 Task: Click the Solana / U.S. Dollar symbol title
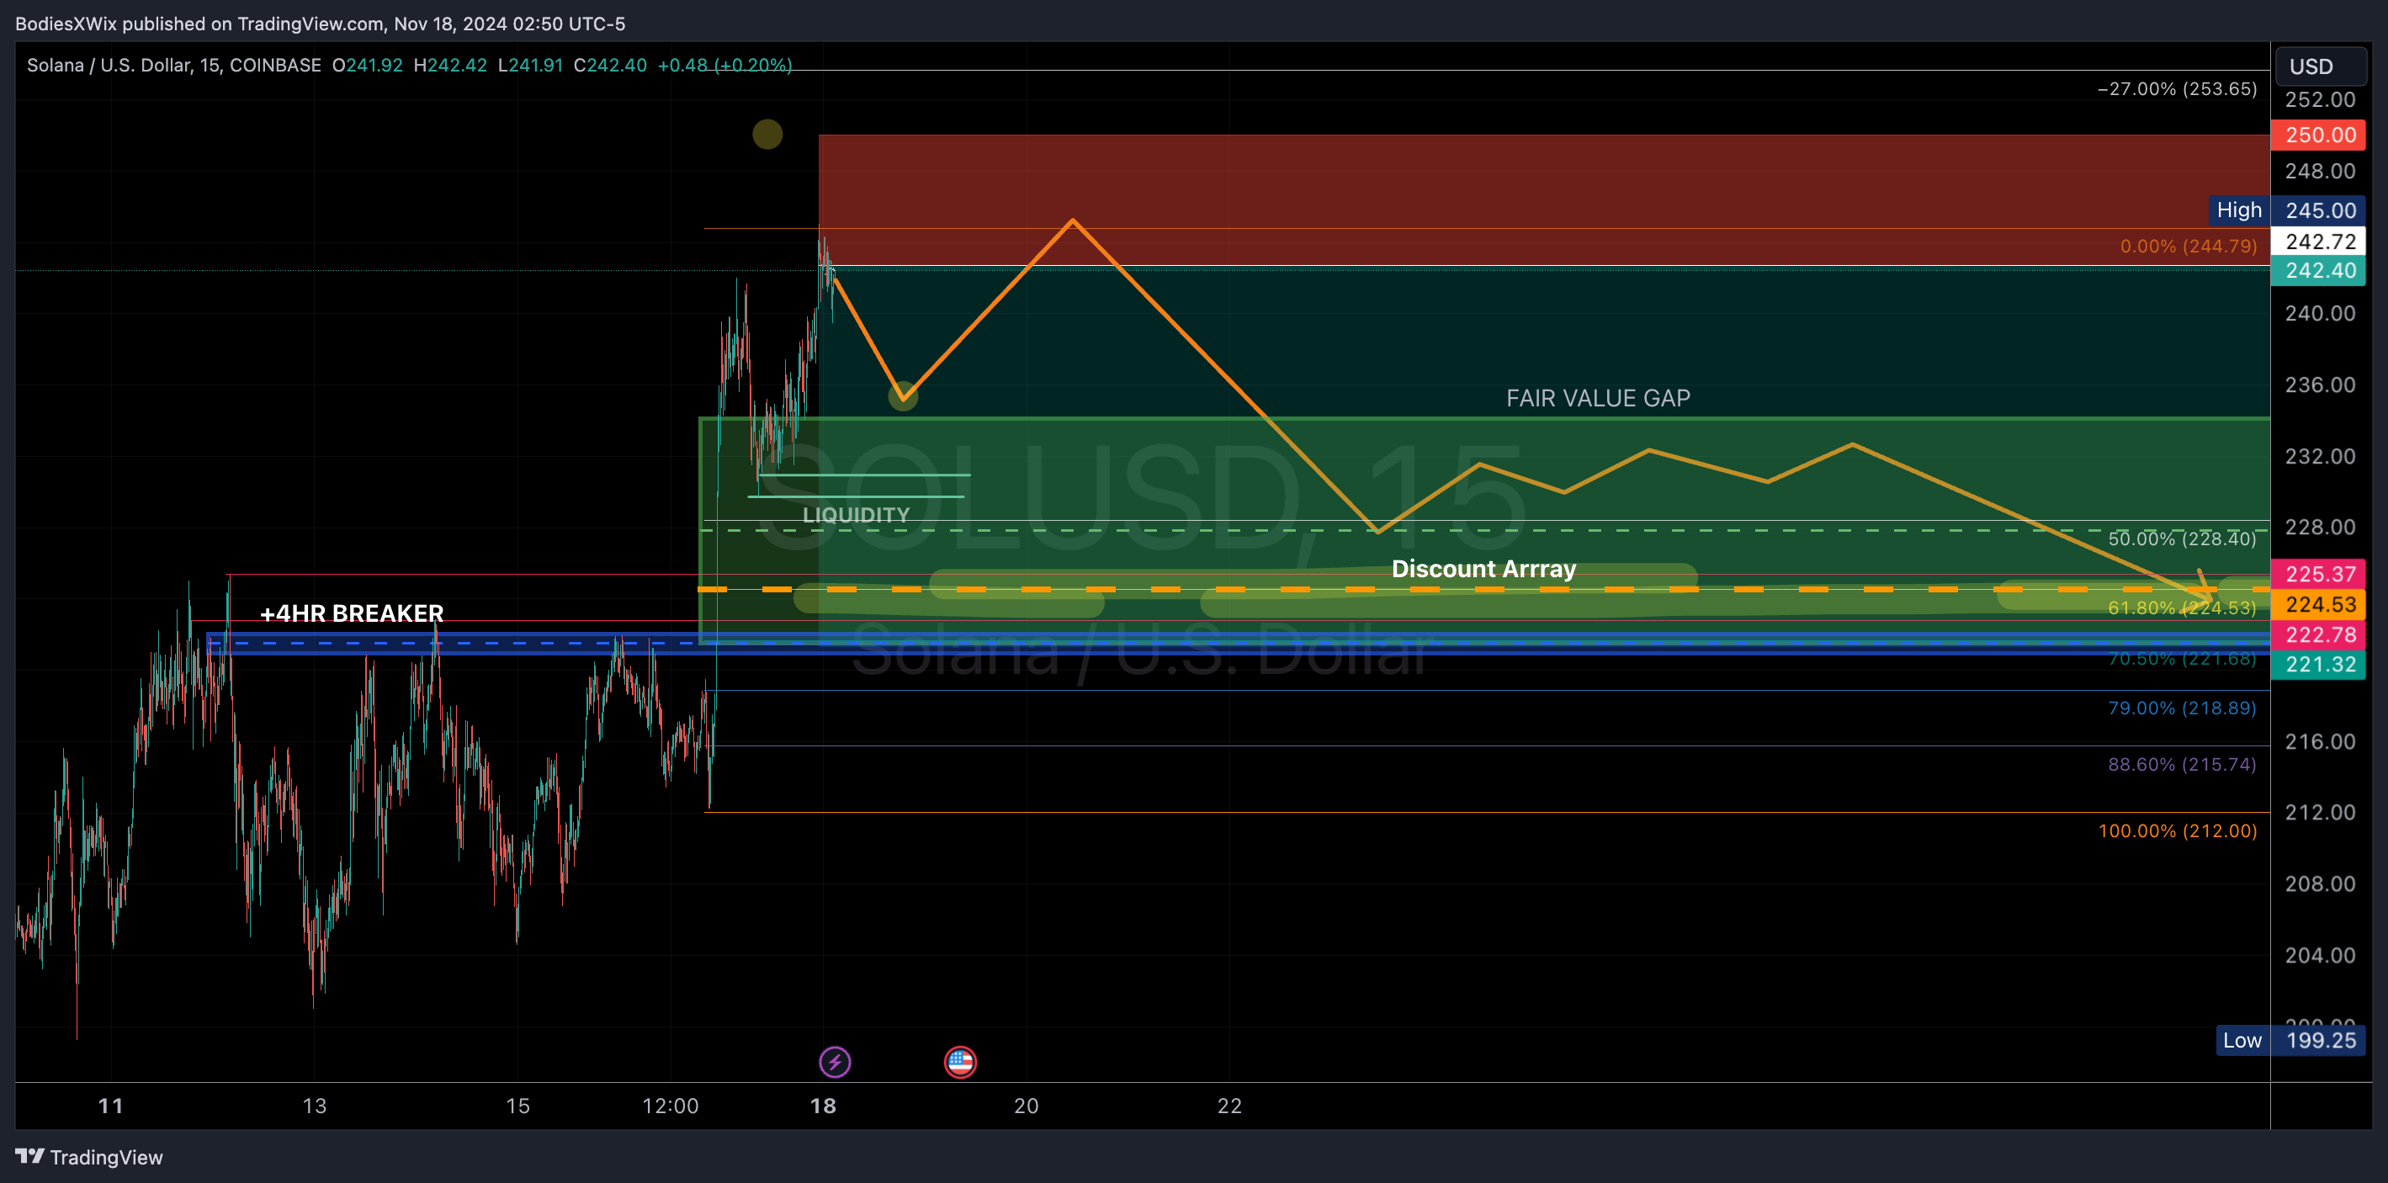174,65
